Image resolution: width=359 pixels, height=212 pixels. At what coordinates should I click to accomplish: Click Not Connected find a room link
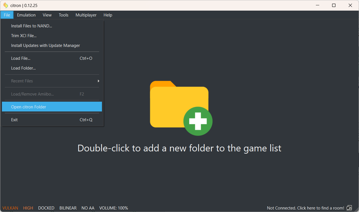(306, 208)
